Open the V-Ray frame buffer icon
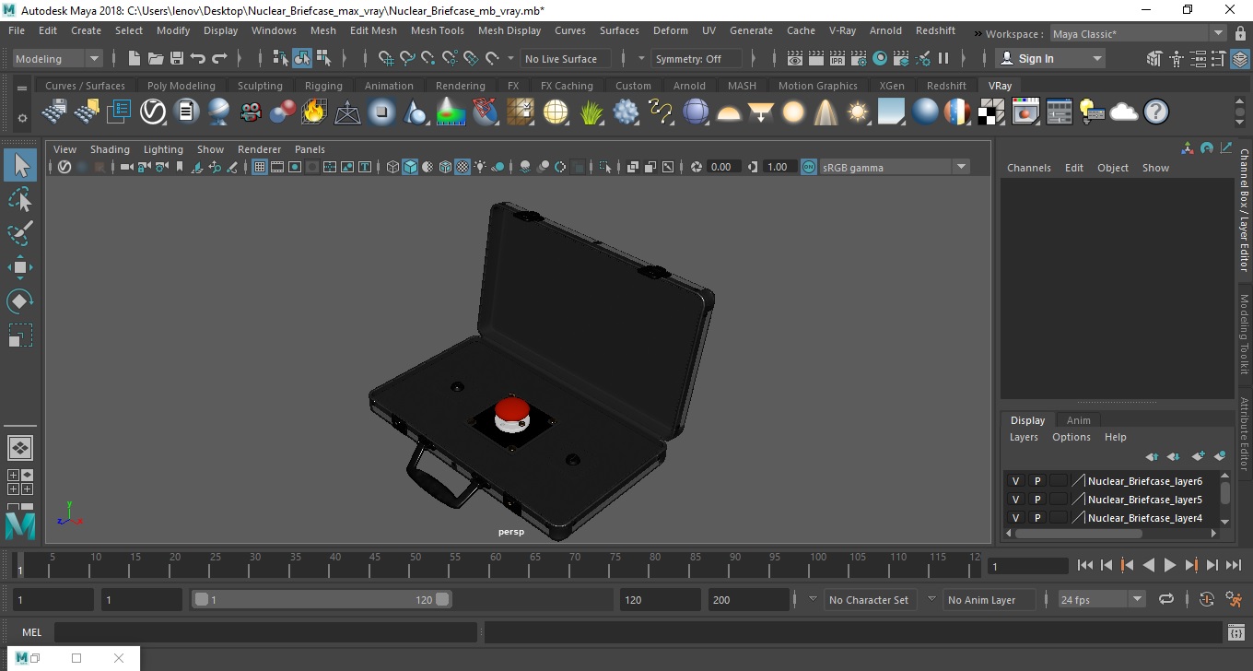The height and width of the screenshot is (671, 1253). click(x=1025, y=112)
